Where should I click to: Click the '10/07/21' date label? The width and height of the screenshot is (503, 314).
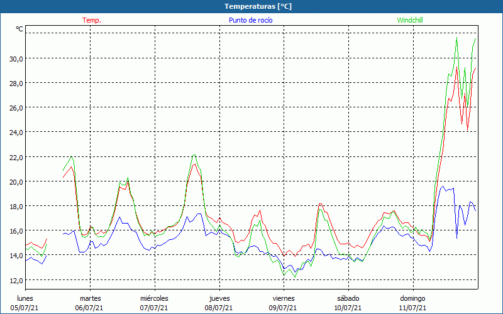click(x=348, y=308)
